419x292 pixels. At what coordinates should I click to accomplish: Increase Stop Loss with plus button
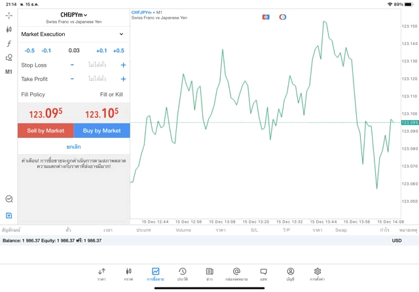click(x=123, y=65)
